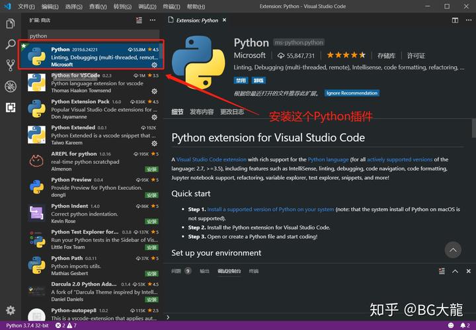Viewport: 476px width, 330px height.
Task: Install the Python Indent extension
Action: pos(151,222)
